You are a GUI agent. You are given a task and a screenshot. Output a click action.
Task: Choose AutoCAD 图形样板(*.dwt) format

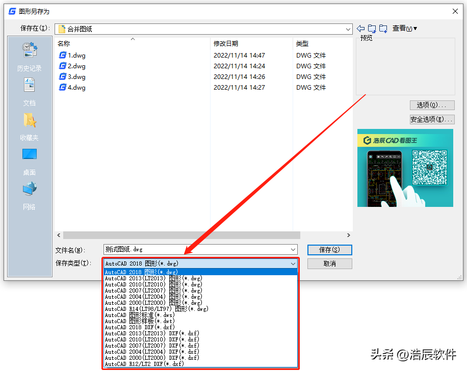pos(201,321)
